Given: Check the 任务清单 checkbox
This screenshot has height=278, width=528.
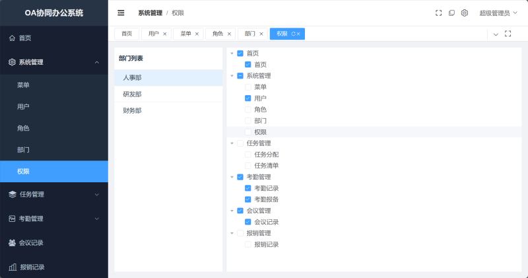Looking at the screenshot, I should coord(248,166).
